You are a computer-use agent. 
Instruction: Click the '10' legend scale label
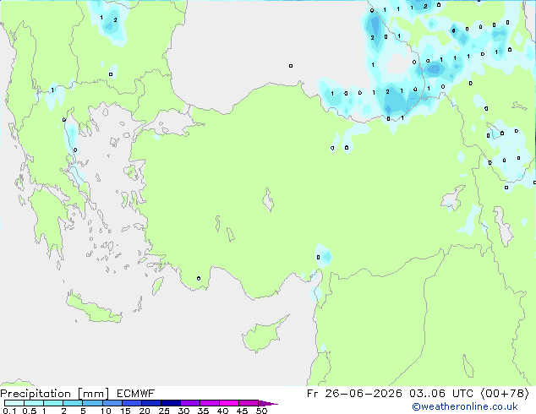coord(106,411)
